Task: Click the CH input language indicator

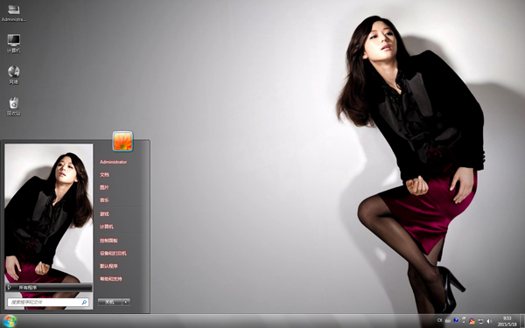Action: point(439,320)
